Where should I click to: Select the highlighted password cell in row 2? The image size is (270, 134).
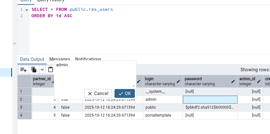point(210,99)
